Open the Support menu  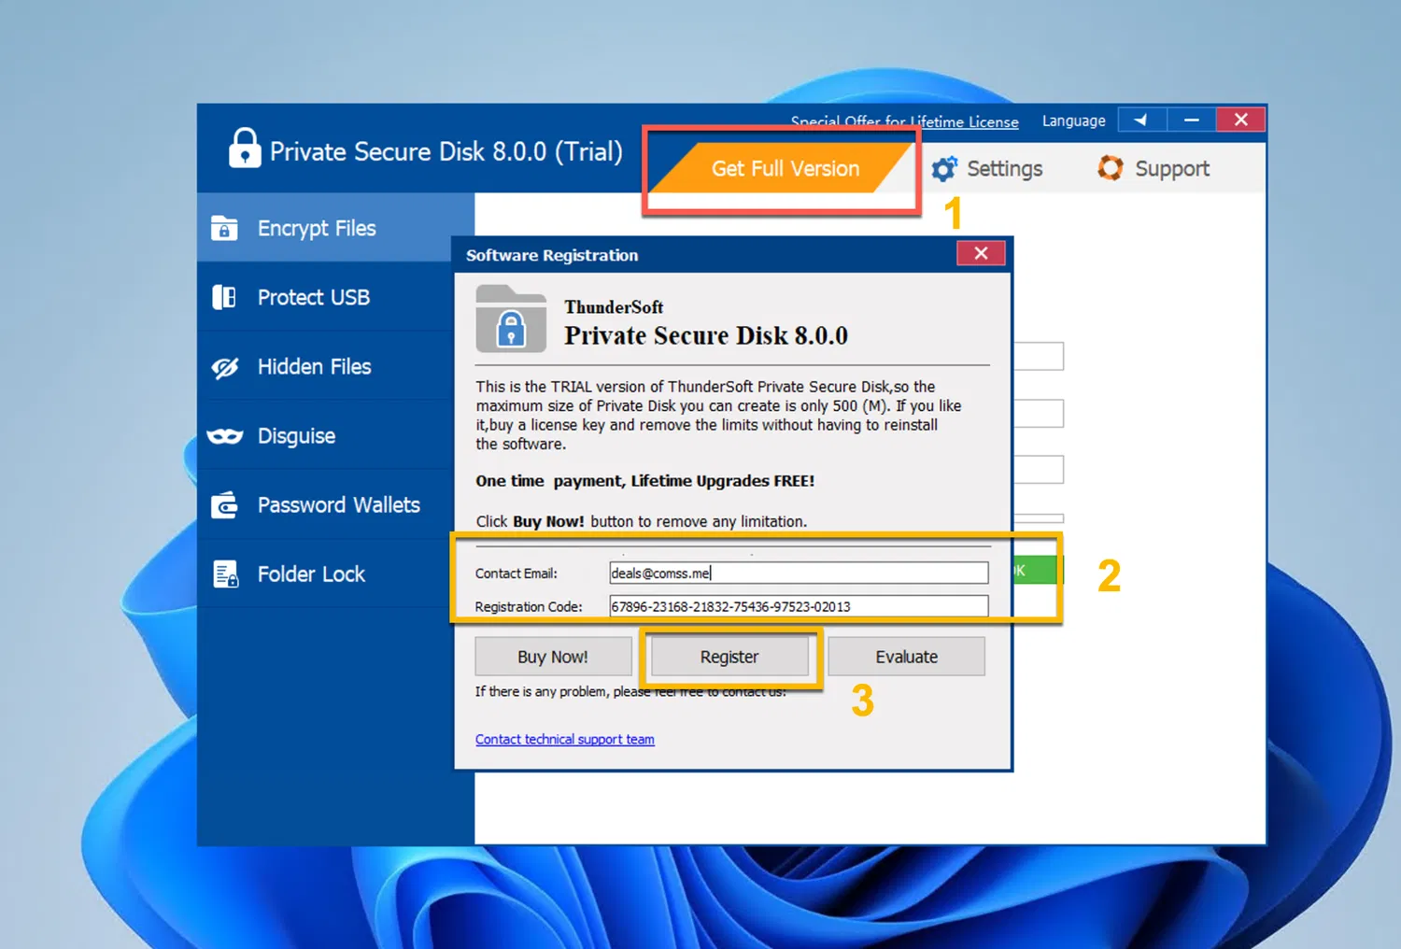pyautogui.click(x=1153, y=169)
